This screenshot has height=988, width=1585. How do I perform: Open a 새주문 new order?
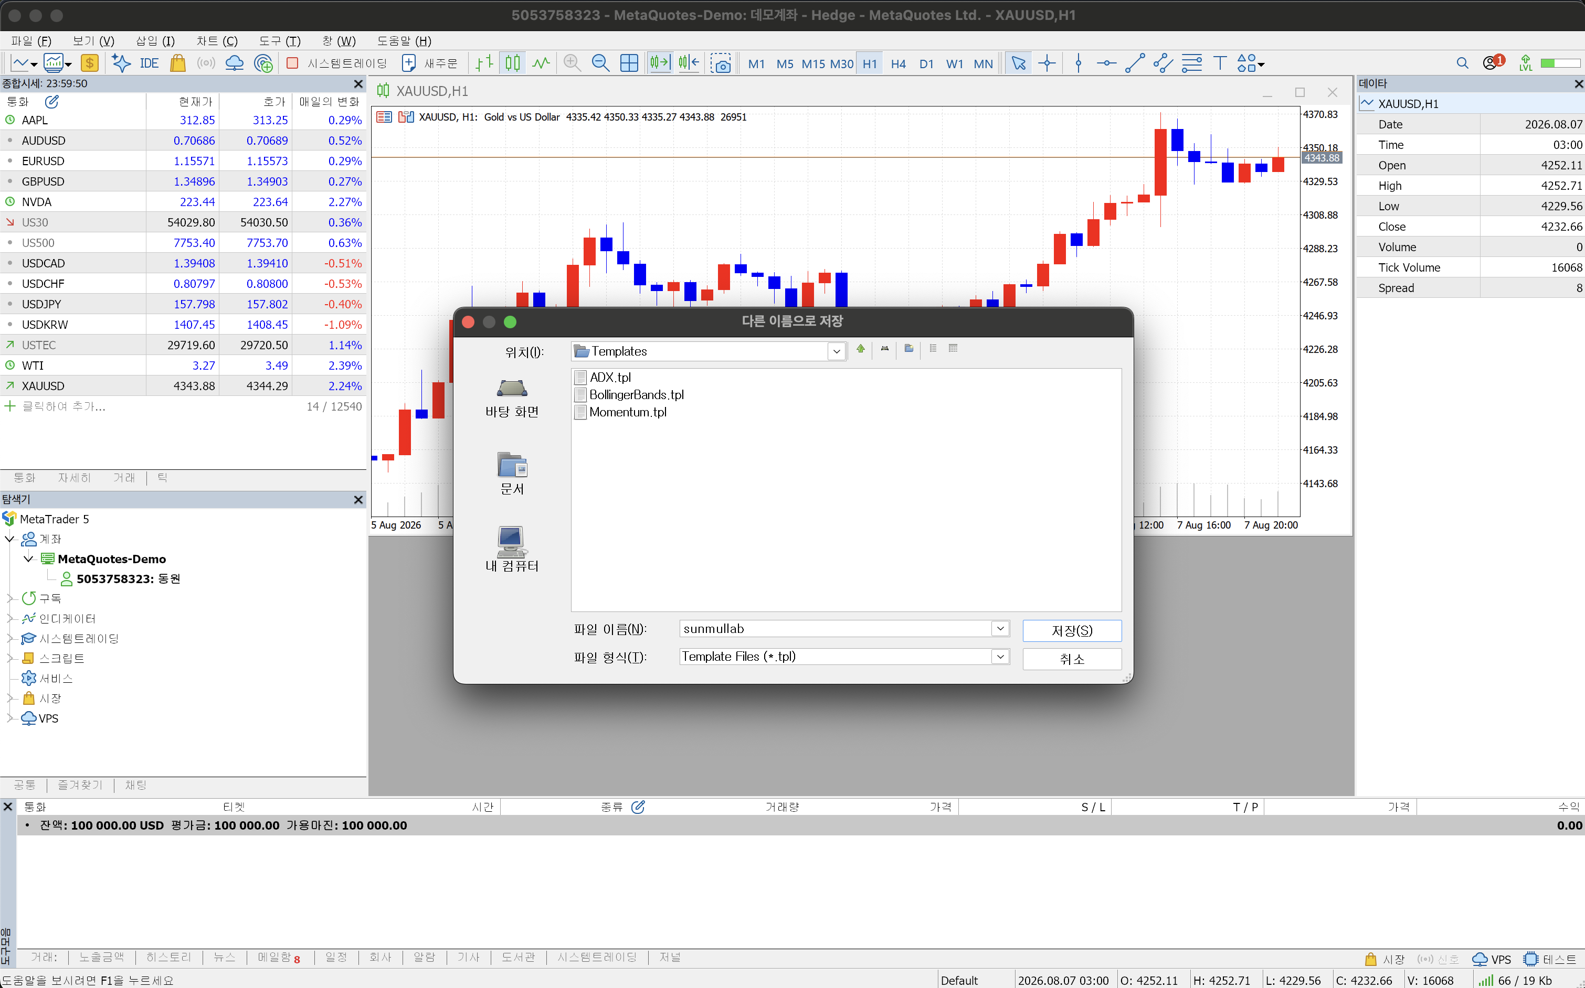click(430, 63)
